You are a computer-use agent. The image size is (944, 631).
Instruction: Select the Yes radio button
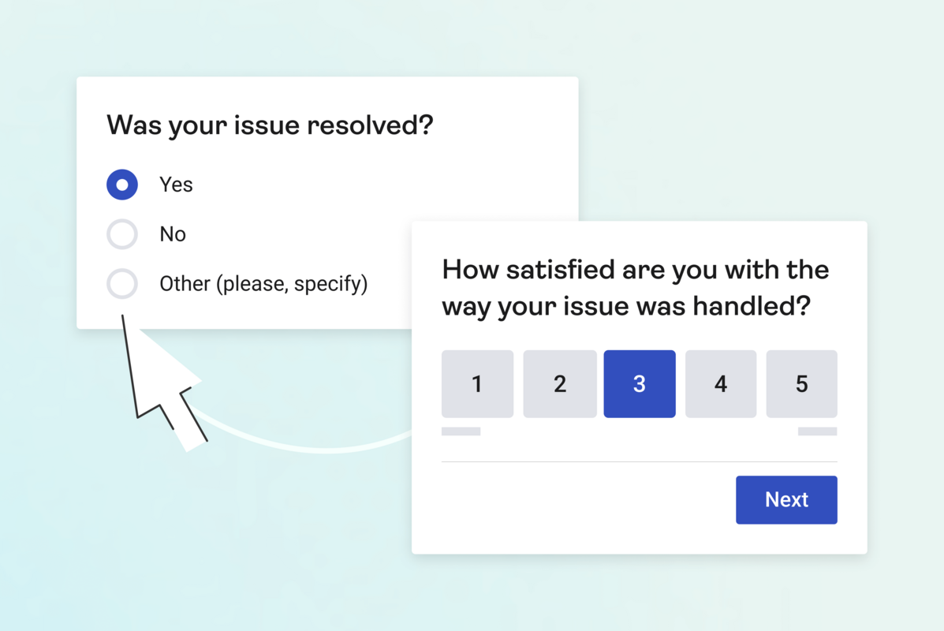pos(122,184)
